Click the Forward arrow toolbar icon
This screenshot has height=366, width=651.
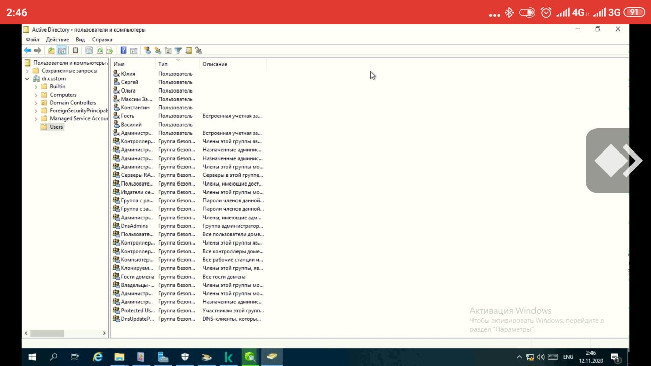point(38,50)
